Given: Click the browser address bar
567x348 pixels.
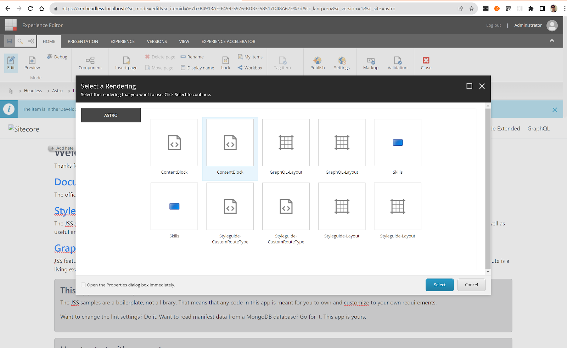Looking at the screenshot, I should tap(228, 9).
